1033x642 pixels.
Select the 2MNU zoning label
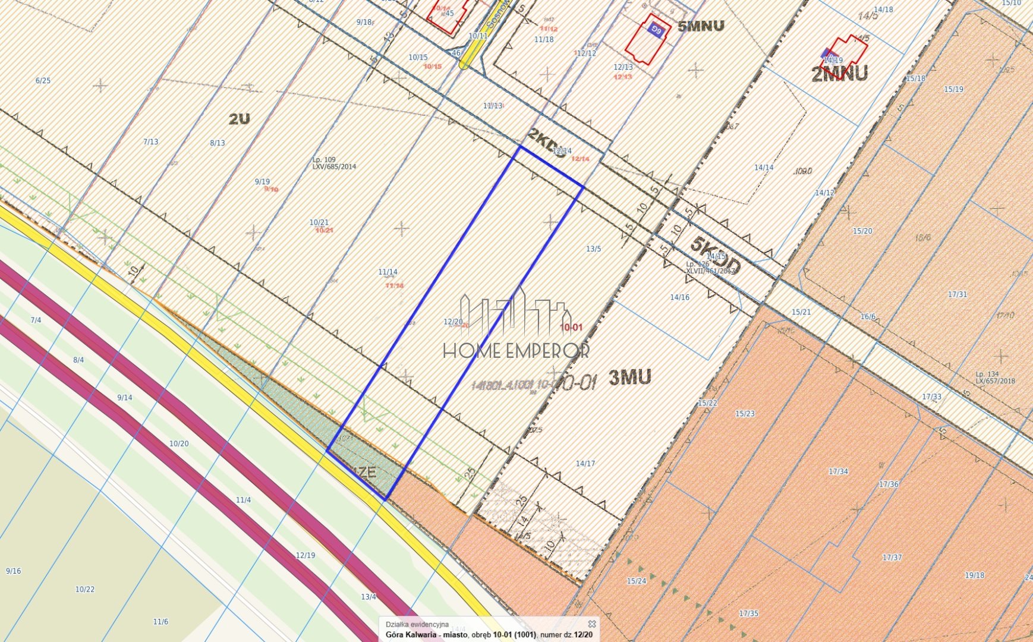[x=839, y=74]
